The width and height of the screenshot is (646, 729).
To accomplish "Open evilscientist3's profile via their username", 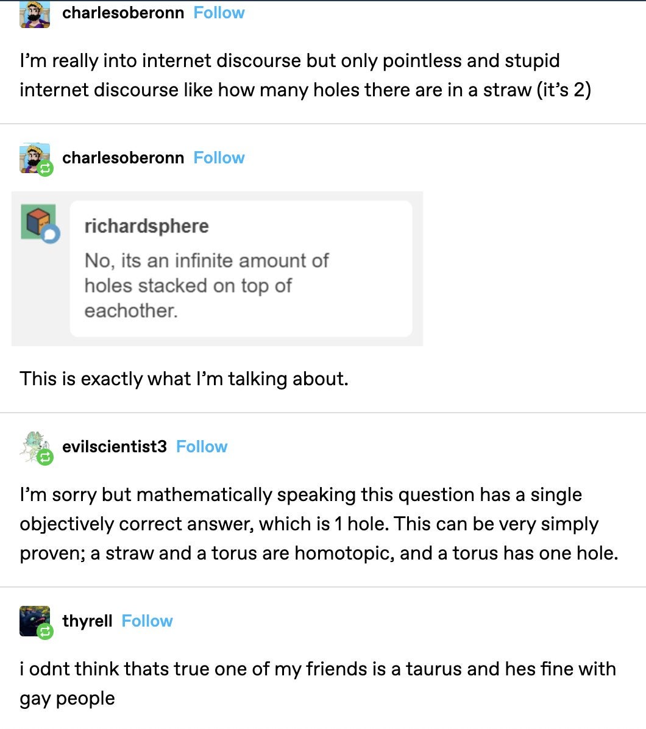I will (114, 446).
